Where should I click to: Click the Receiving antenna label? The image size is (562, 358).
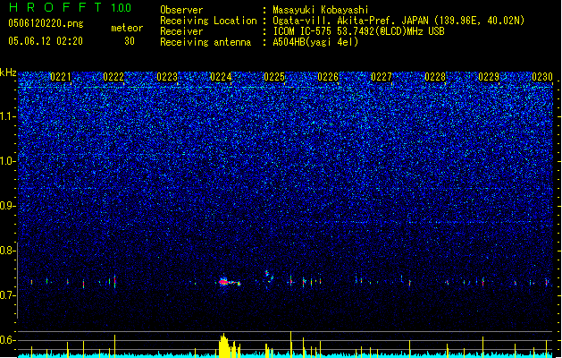pyautogui.click(x=206, y=42)
